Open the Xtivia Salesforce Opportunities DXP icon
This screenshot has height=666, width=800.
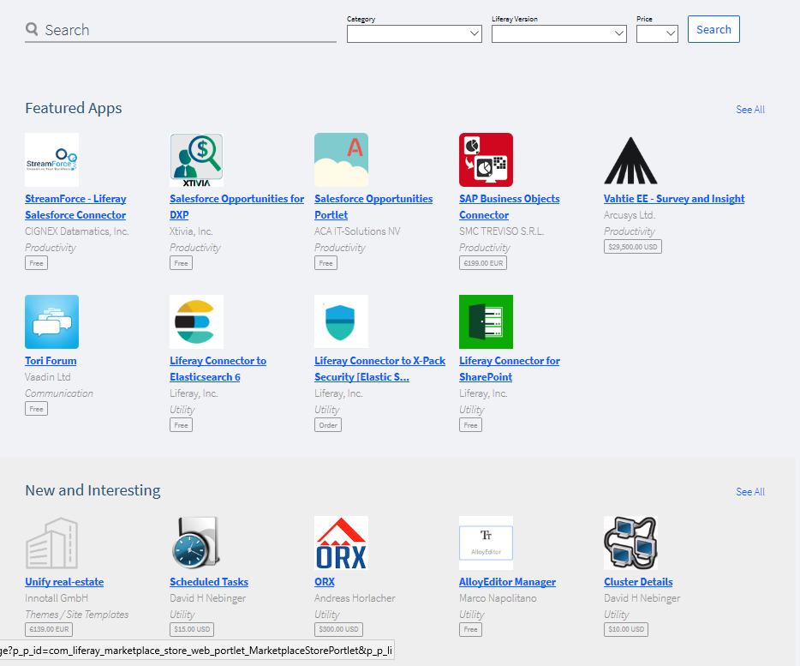coord(196,160)
